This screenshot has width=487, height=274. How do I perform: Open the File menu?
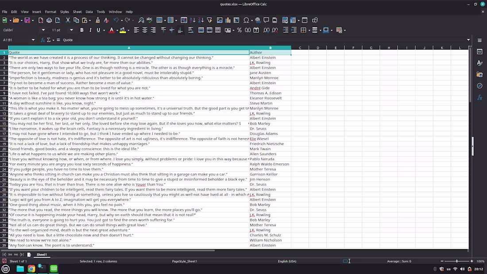4,12
